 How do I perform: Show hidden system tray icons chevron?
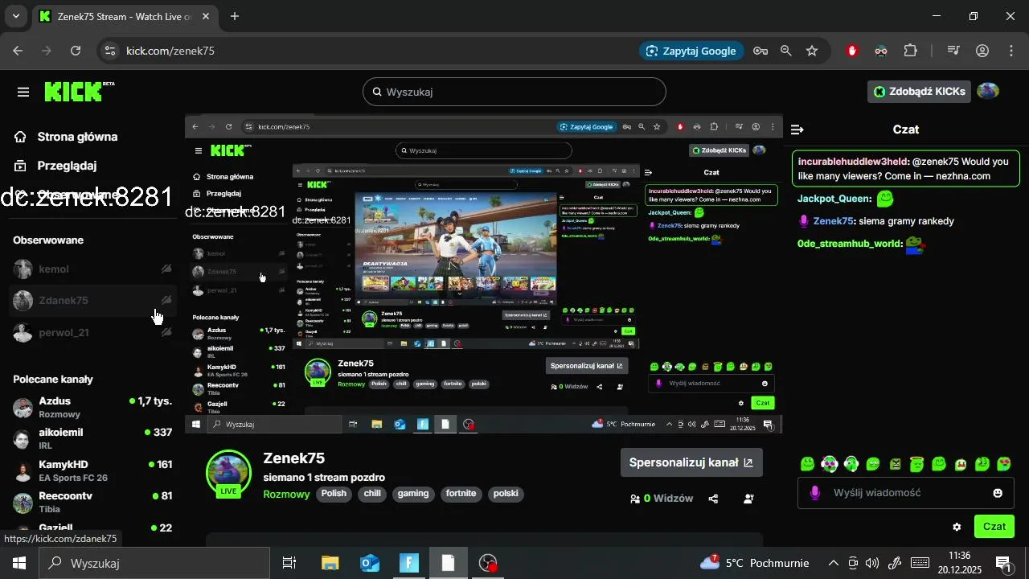coord(834,563)
